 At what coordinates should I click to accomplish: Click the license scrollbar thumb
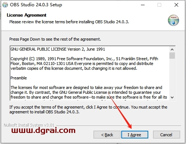pos(172,55)
